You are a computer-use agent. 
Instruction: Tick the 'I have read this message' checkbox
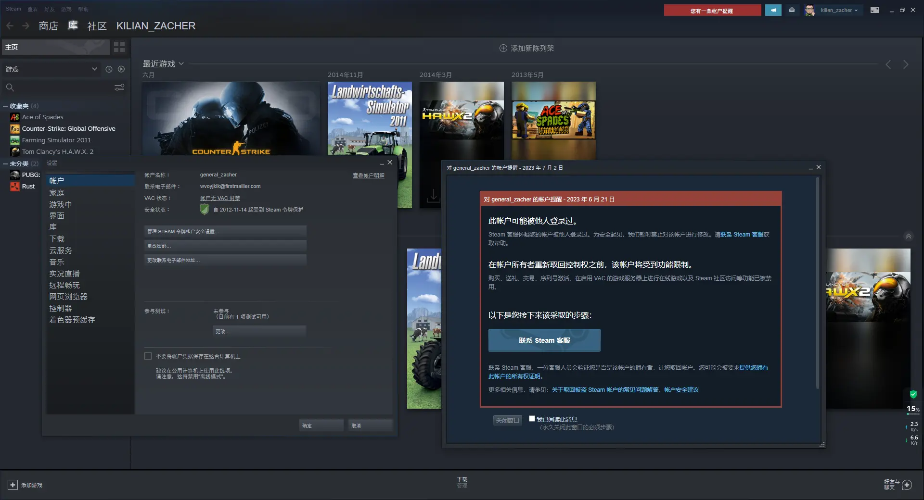(532, 419)
